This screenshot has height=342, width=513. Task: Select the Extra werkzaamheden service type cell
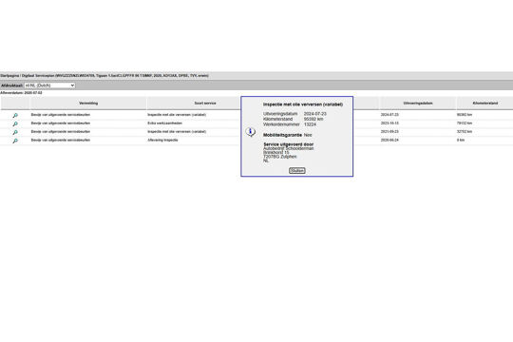coord(165,123)
